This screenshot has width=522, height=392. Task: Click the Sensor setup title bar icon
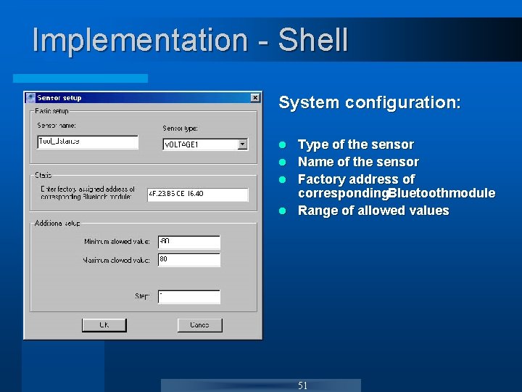pos(30,98)
